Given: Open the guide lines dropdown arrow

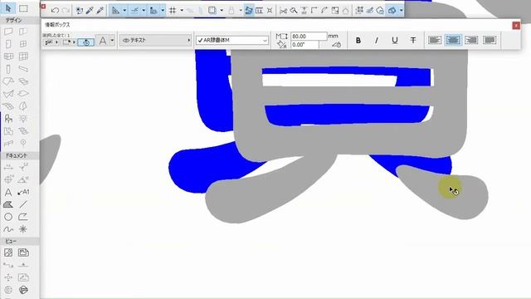Looking at the screenshot, I should click(124, 11).
